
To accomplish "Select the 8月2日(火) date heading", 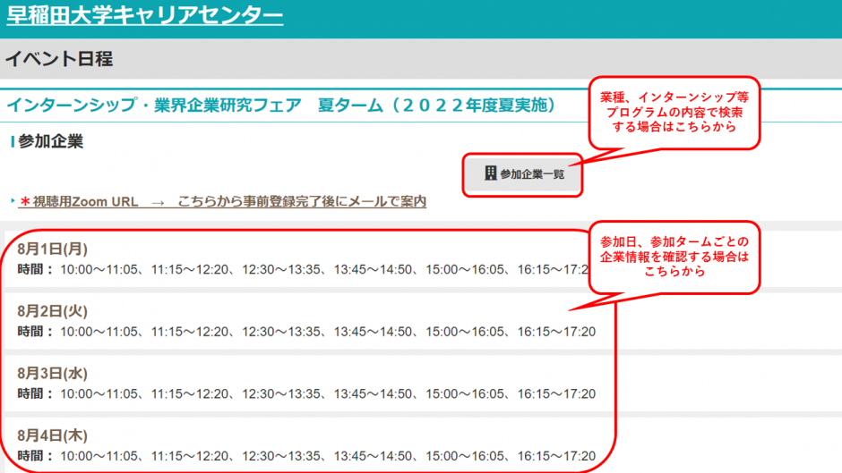I will click(52, 311).
